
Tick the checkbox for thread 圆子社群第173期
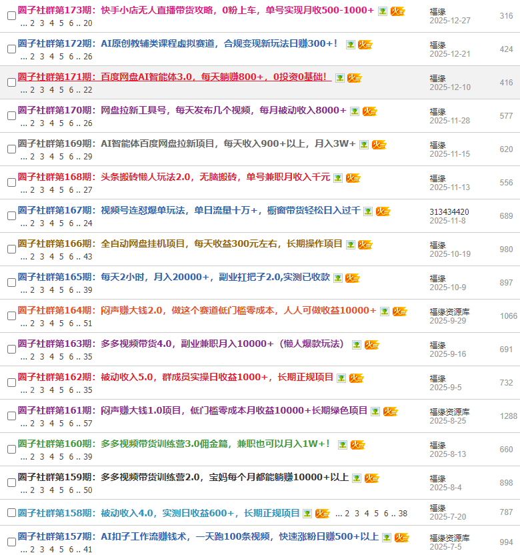click(11, 15)
